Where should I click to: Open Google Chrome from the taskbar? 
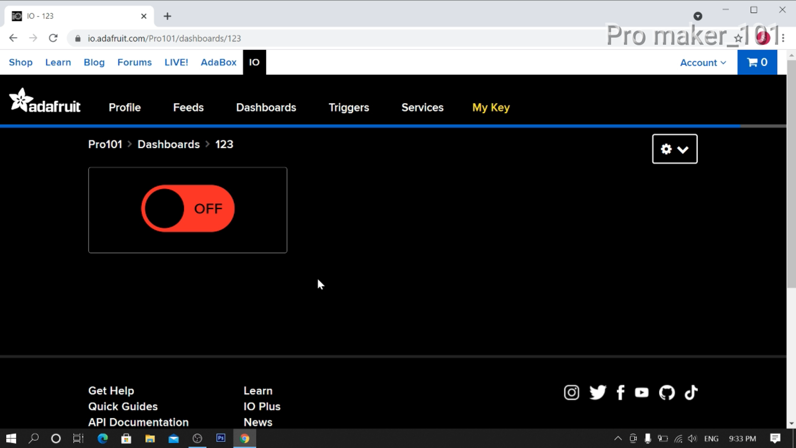click(x=245, y=438)
